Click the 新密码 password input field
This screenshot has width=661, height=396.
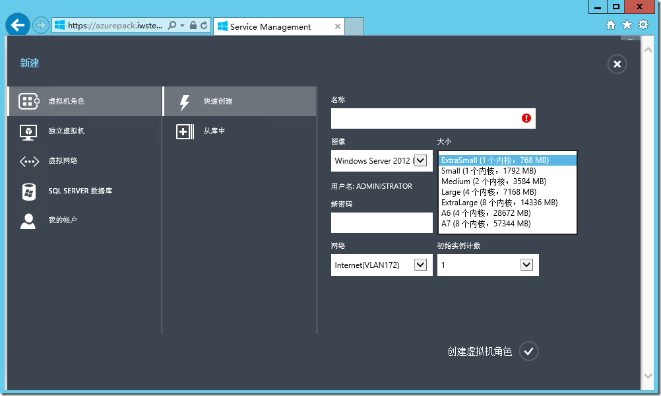pyautogui.click(x=381, y=222)
